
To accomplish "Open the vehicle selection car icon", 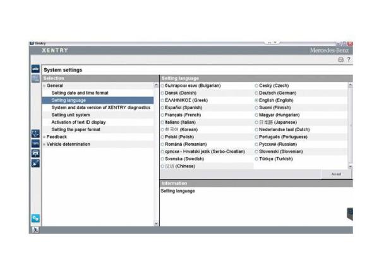I will tap(35, 69).
